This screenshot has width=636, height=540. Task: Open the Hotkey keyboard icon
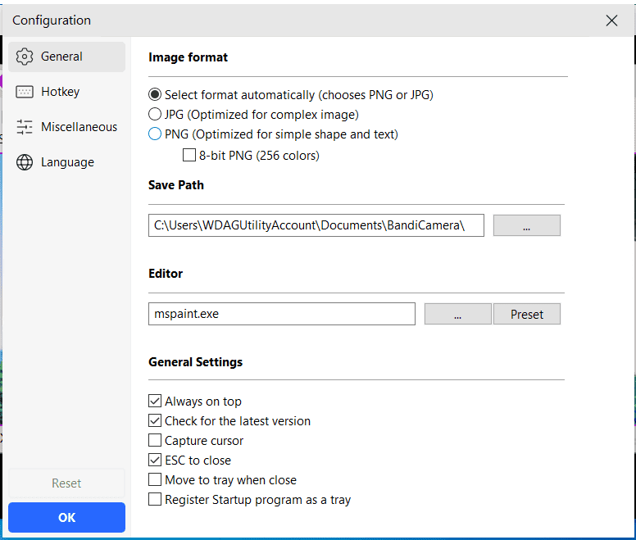pyautogui.click(x=25, y=92)
